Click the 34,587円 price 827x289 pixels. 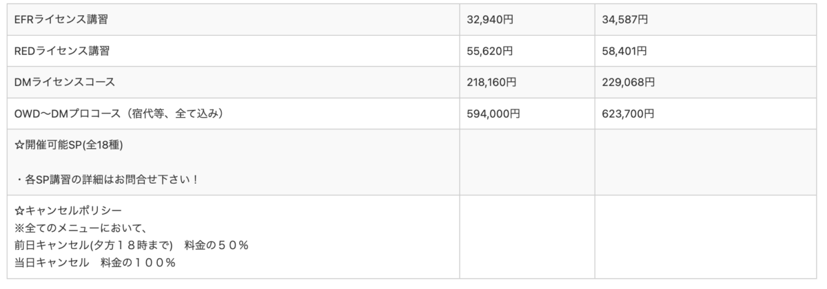coord(625,20)
